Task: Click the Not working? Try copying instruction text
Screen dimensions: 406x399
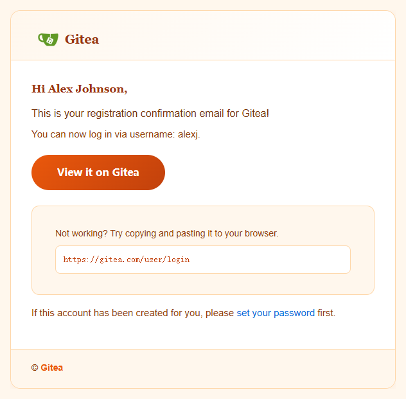Action: point(167,233)
